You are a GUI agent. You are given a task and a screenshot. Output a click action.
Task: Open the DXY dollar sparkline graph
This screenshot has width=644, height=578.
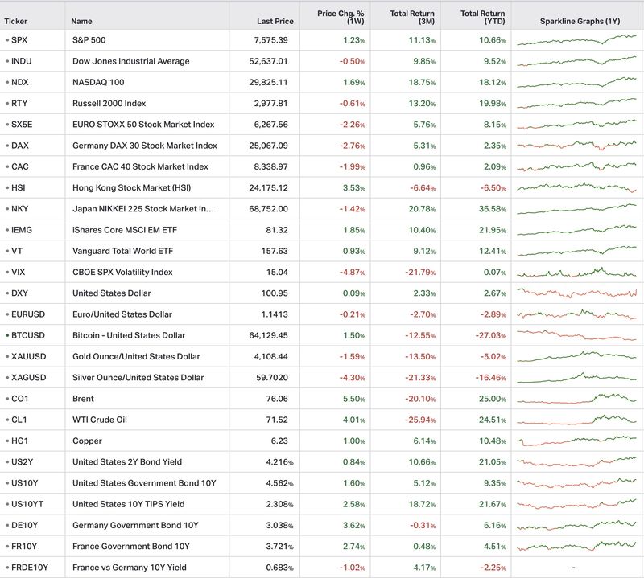coord(576,293)
